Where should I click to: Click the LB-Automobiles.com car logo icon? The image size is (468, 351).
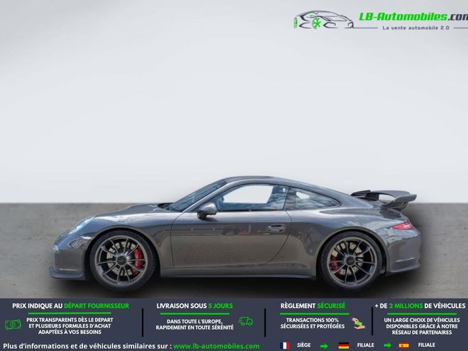[324, 20]
